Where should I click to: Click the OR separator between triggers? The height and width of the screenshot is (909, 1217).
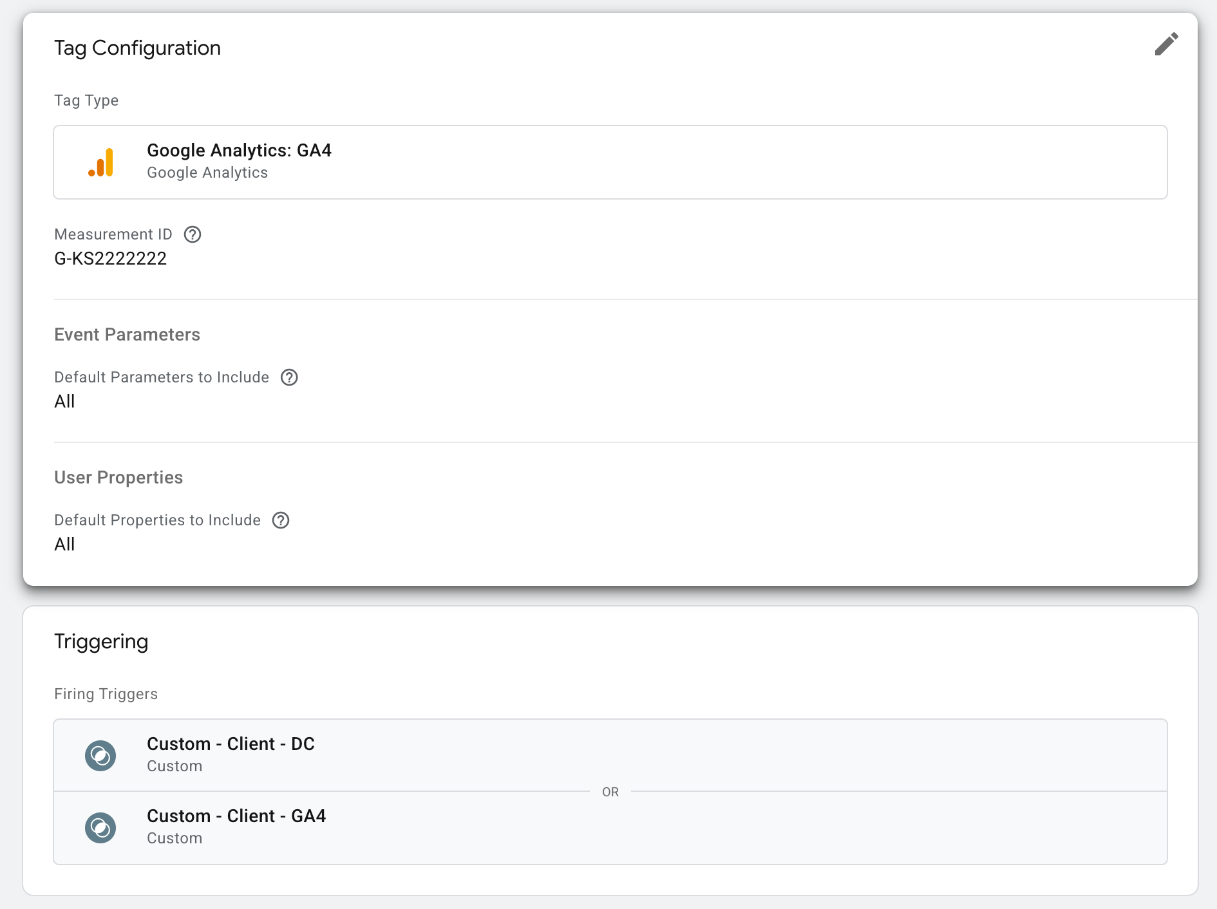610,792
